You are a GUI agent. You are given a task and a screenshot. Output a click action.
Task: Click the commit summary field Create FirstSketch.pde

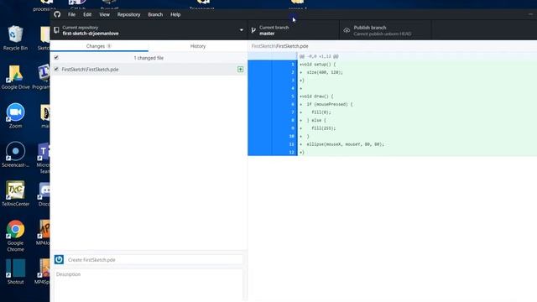point(154,259)
